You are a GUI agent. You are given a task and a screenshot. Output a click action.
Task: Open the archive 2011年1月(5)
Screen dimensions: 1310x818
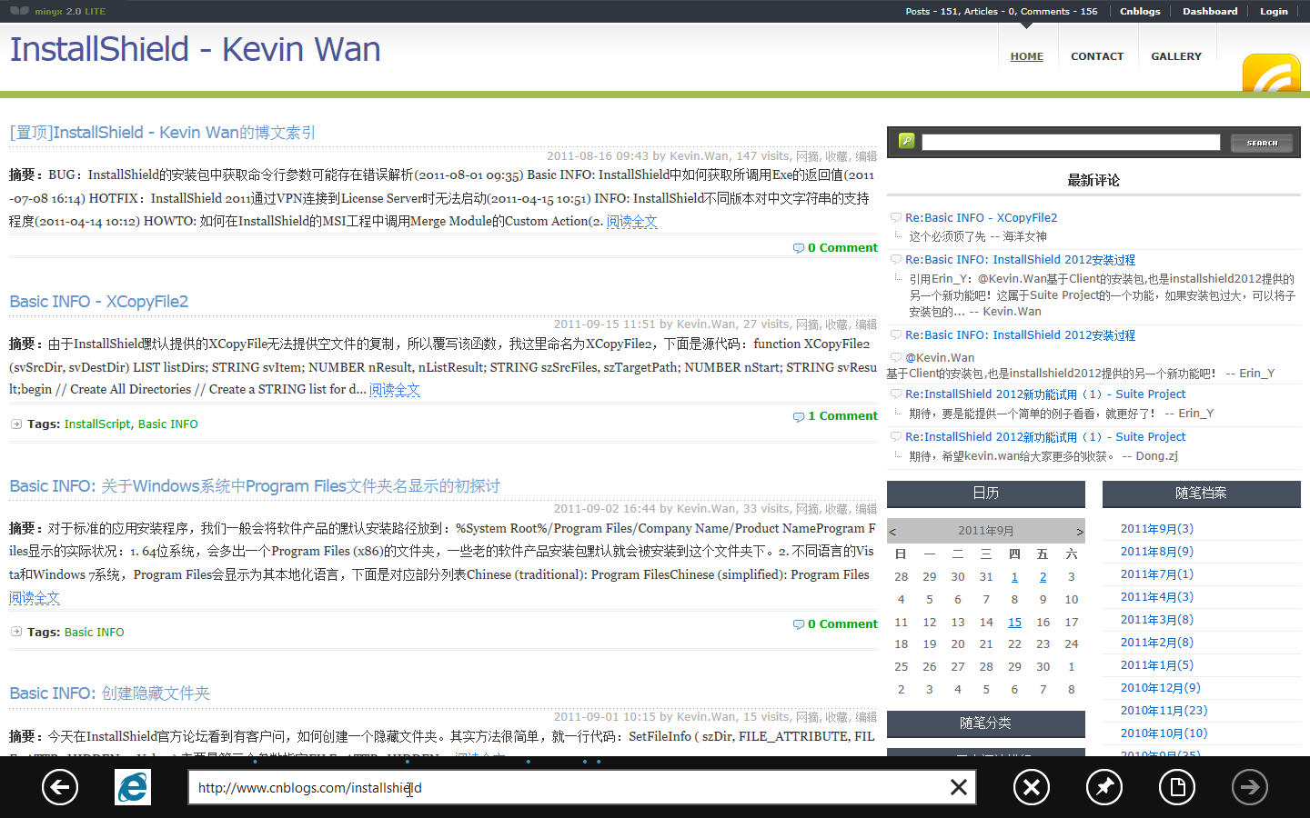tap(1157, 665)
